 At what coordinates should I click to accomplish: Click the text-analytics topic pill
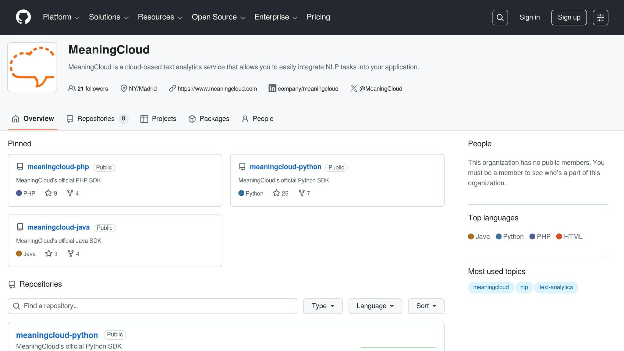click(556, 287)
